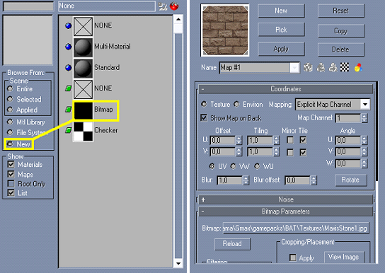Enable Mirror checkbox for V
Viewport: 385px width, 273px height.
pyautogui.click(x=290, y=152)
